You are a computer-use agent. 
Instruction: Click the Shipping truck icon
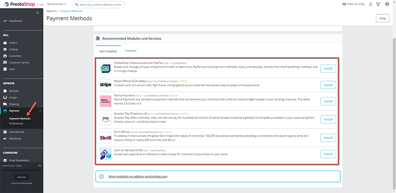pyautogui.click(x=5, y=104)
